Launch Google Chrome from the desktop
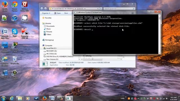 pos(15,6)
